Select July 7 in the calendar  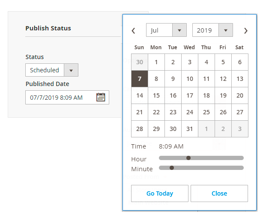tap(140, 79)
